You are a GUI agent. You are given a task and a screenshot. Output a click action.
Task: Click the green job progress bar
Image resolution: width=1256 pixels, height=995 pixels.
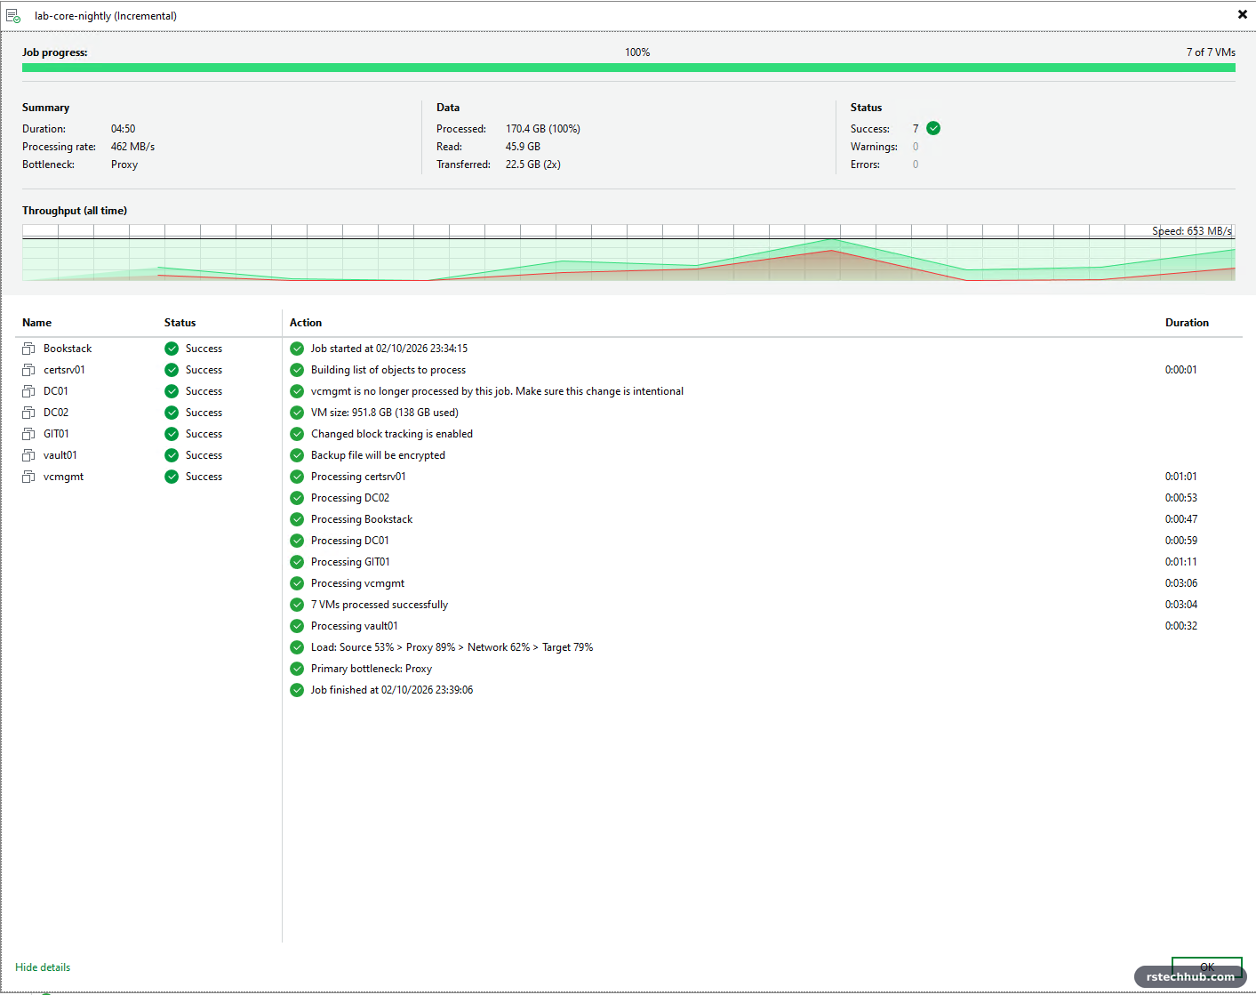tap(628, 68)
